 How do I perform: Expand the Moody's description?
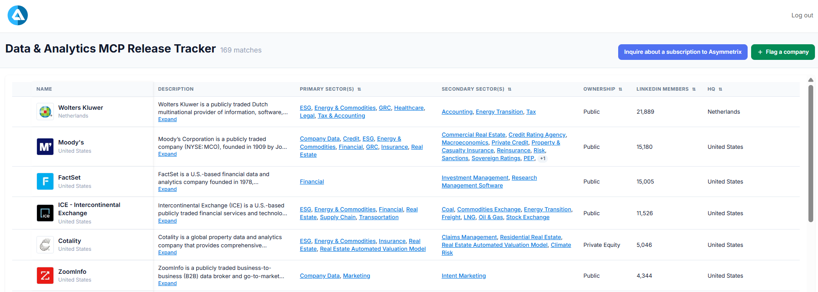click(167, 154)
